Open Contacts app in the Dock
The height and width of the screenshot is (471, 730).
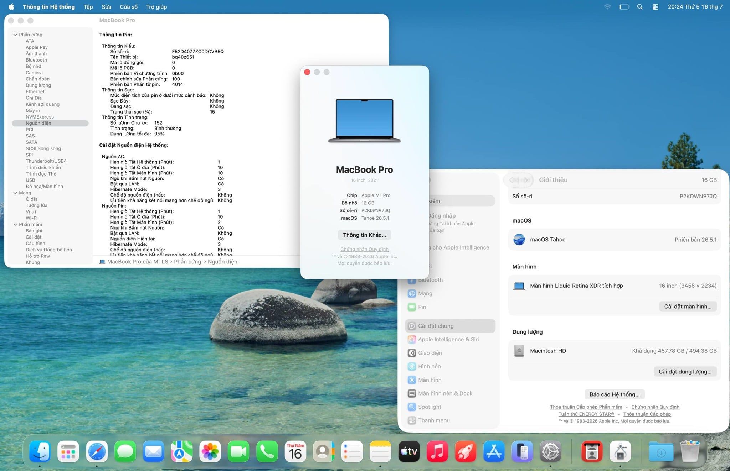click(x=324, y=451)
